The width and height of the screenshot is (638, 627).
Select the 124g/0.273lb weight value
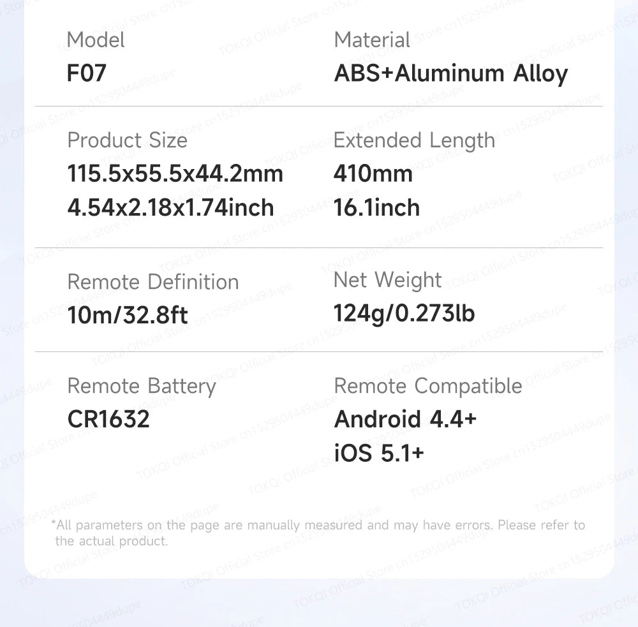(404, 313)
